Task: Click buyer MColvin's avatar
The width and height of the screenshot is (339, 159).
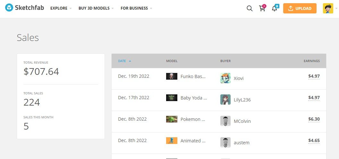Action: 225,121
